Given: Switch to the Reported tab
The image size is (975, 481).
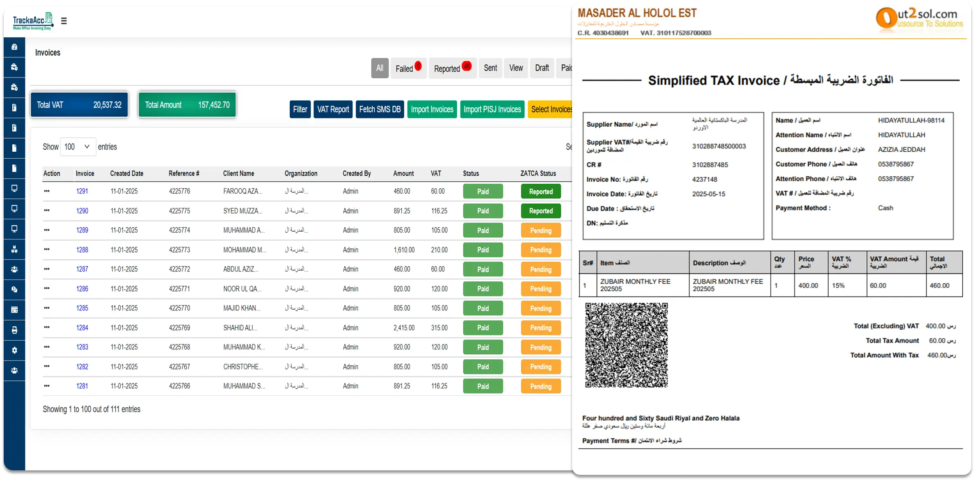Looking at the screenshot, I should pyautogui.click(x=453, y=68).
